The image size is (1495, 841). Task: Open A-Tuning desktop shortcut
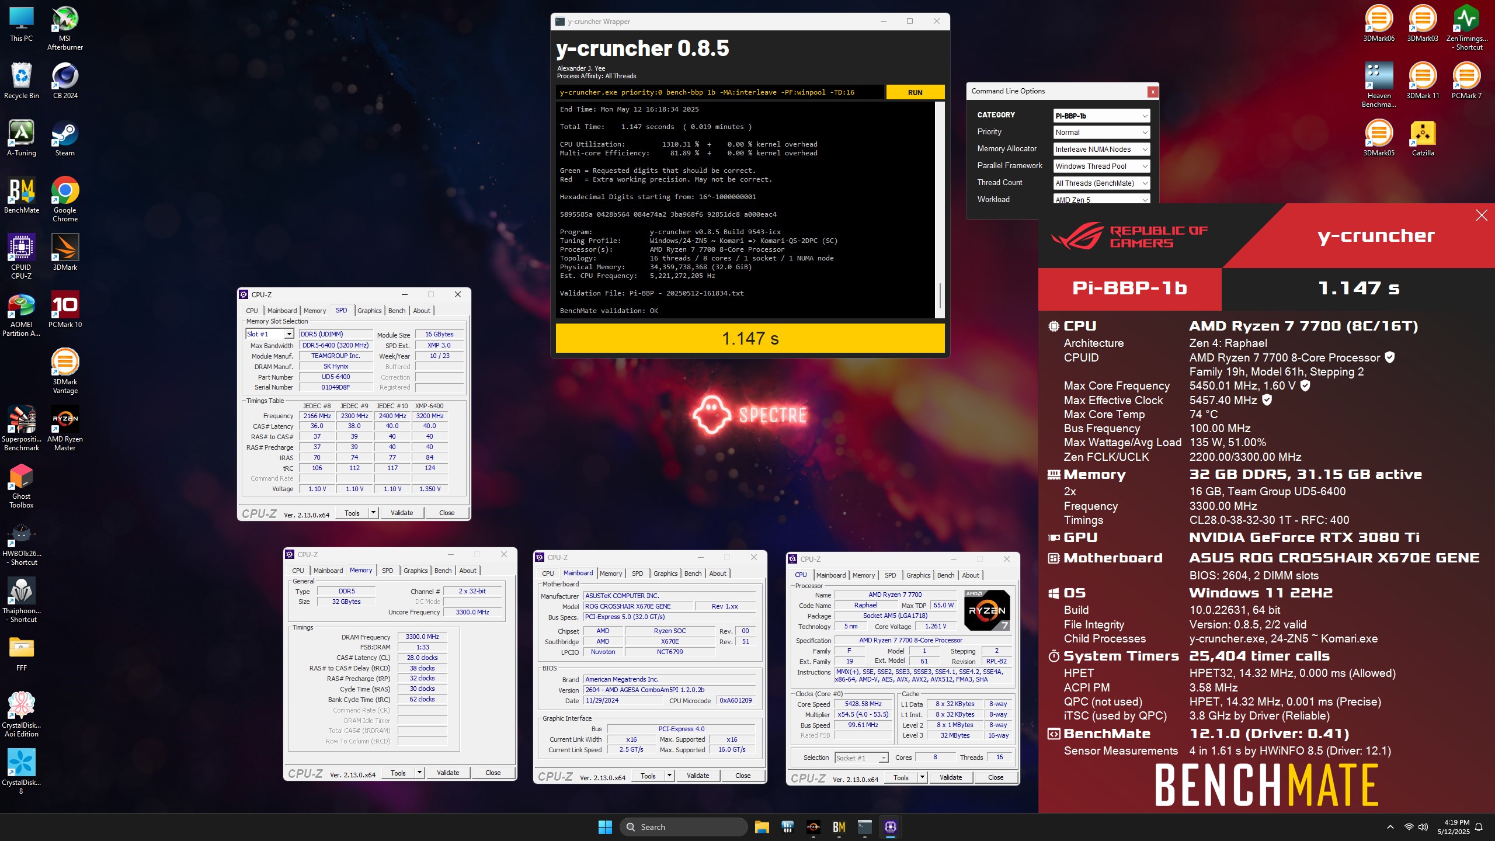tap(21, 138)
